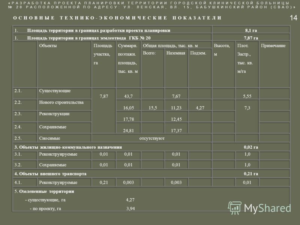Click the '4,27' underground cell in row 2.2
Image resolution: width=300 pixels, height=225 pixels.
200,108
